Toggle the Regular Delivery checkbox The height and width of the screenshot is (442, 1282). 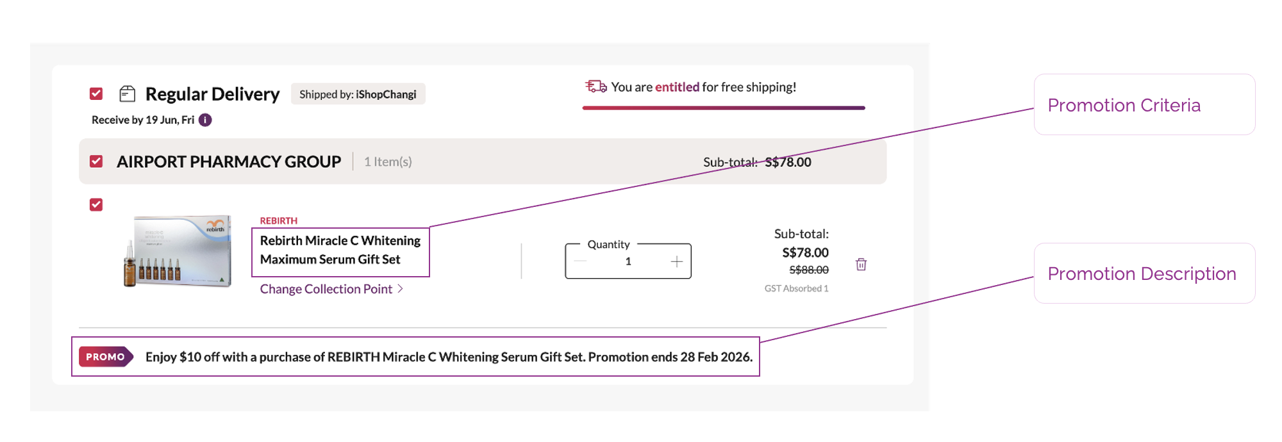(96, 94)
